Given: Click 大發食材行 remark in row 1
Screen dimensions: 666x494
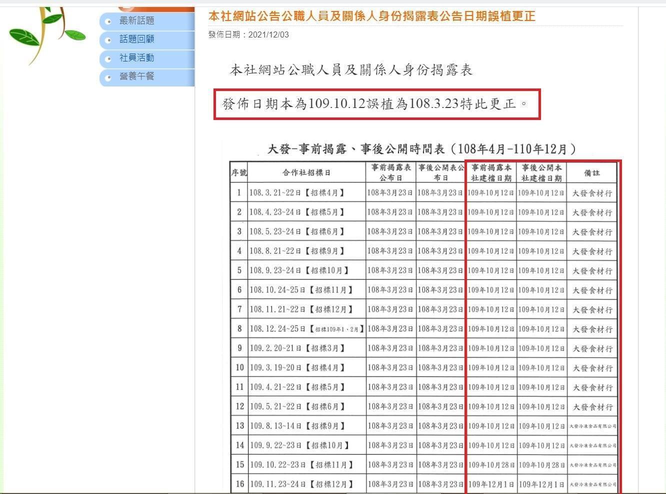Looking at the screenshot, I should point(592,193).
